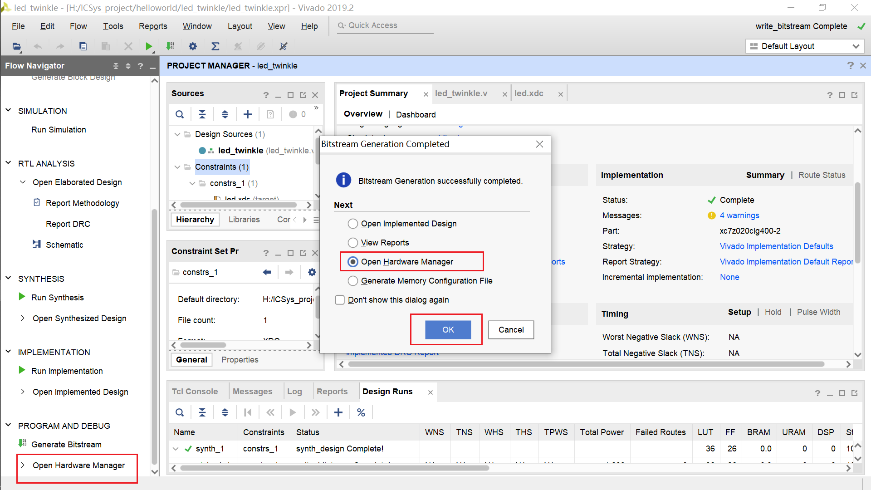Select View Reports radio option

(353, 243)
